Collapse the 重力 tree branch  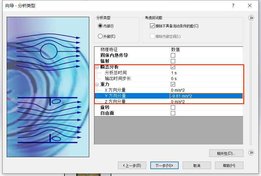(97, 84)
